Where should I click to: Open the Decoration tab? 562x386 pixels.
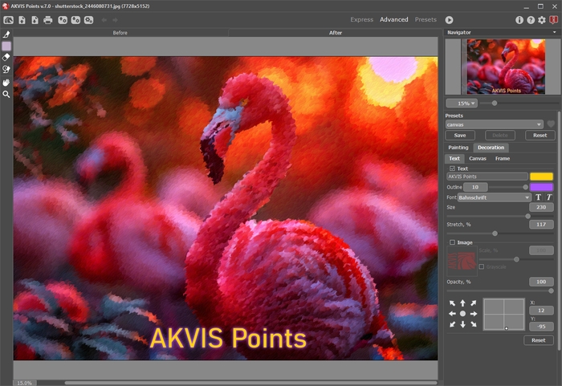[x=491, y=148]
